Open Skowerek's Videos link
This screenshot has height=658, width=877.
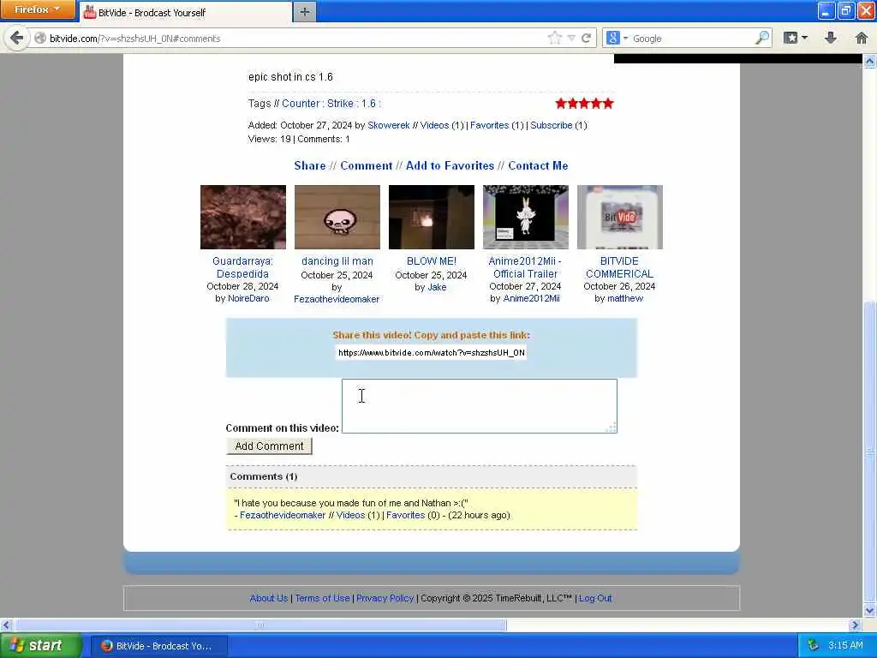click(434, 125)
